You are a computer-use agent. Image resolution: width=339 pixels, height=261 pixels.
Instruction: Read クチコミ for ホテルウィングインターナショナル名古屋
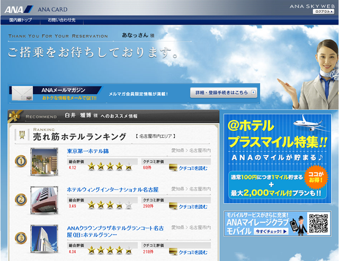point(193,206)
